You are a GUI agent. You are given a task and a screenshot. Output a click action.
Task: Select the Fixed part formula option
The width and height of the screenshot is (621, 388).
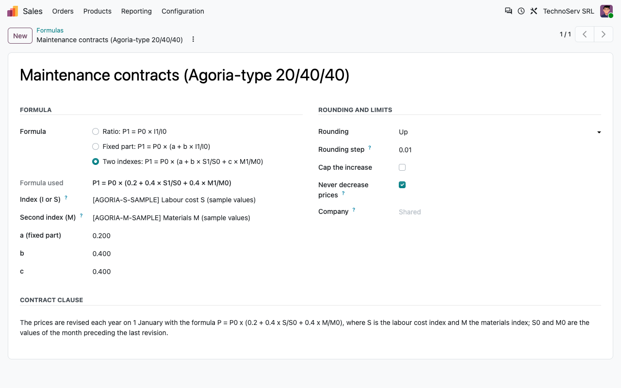coord(96,146)
